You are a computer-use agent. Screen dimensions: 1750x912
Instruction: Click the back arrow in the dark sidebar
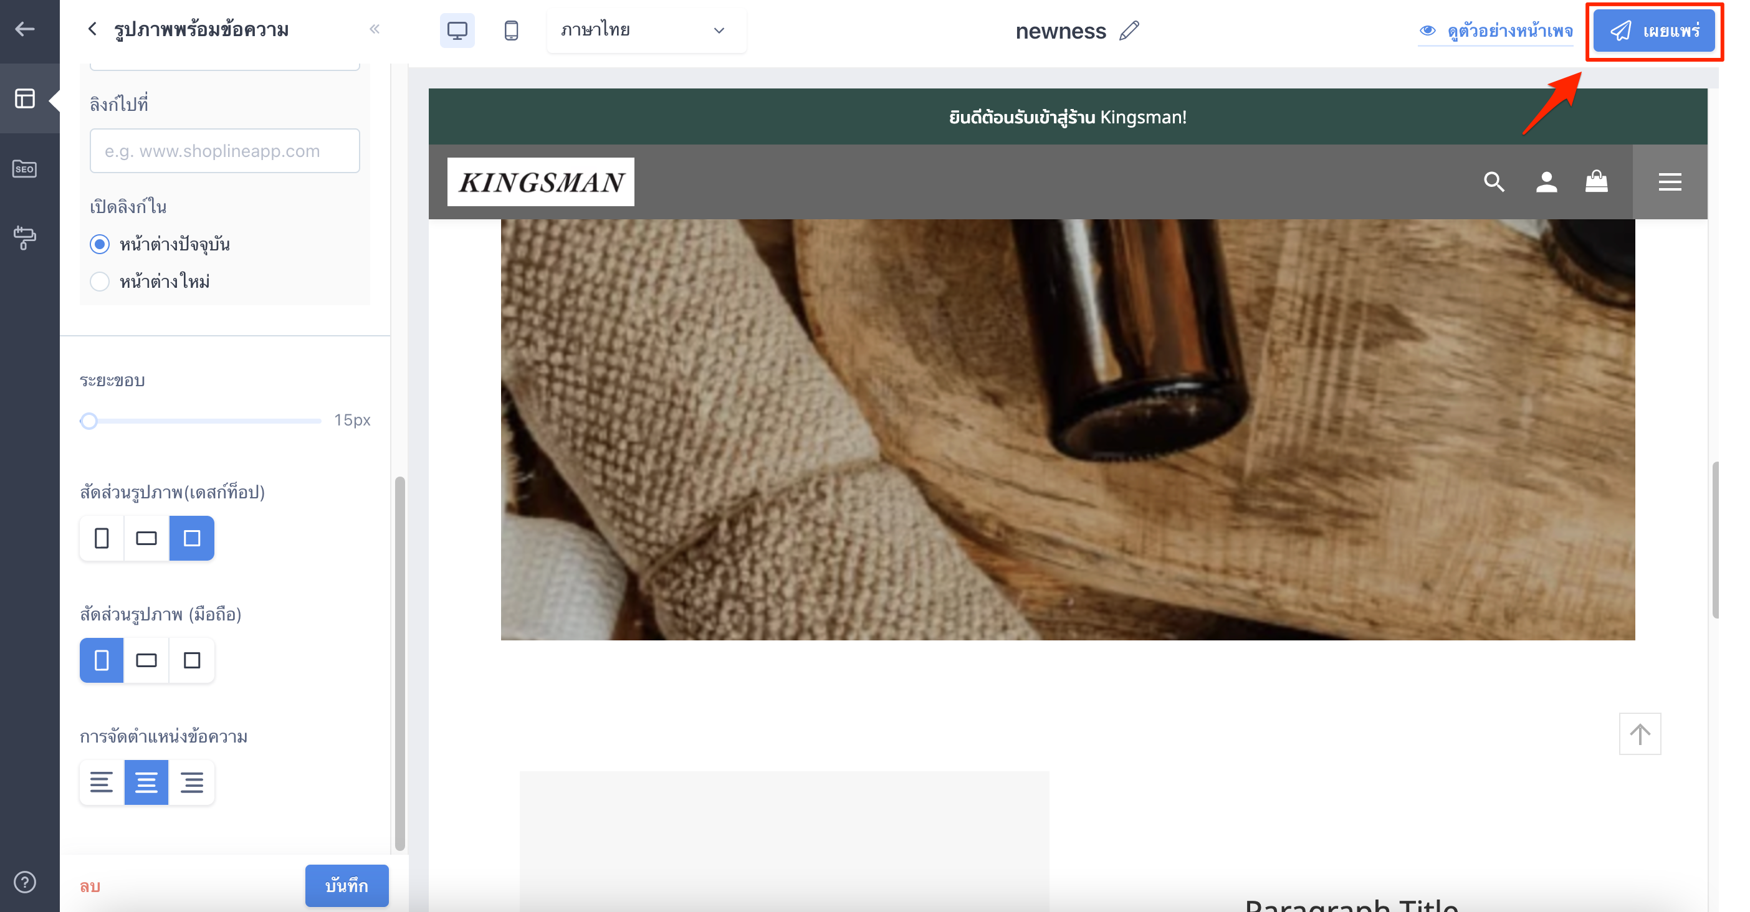tap(25, 29)
